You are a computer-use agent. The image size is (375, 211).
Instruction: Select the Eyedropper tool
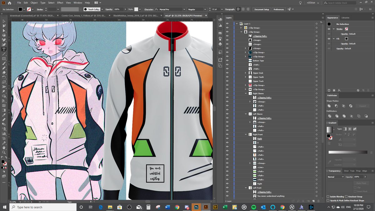point(4,115)
